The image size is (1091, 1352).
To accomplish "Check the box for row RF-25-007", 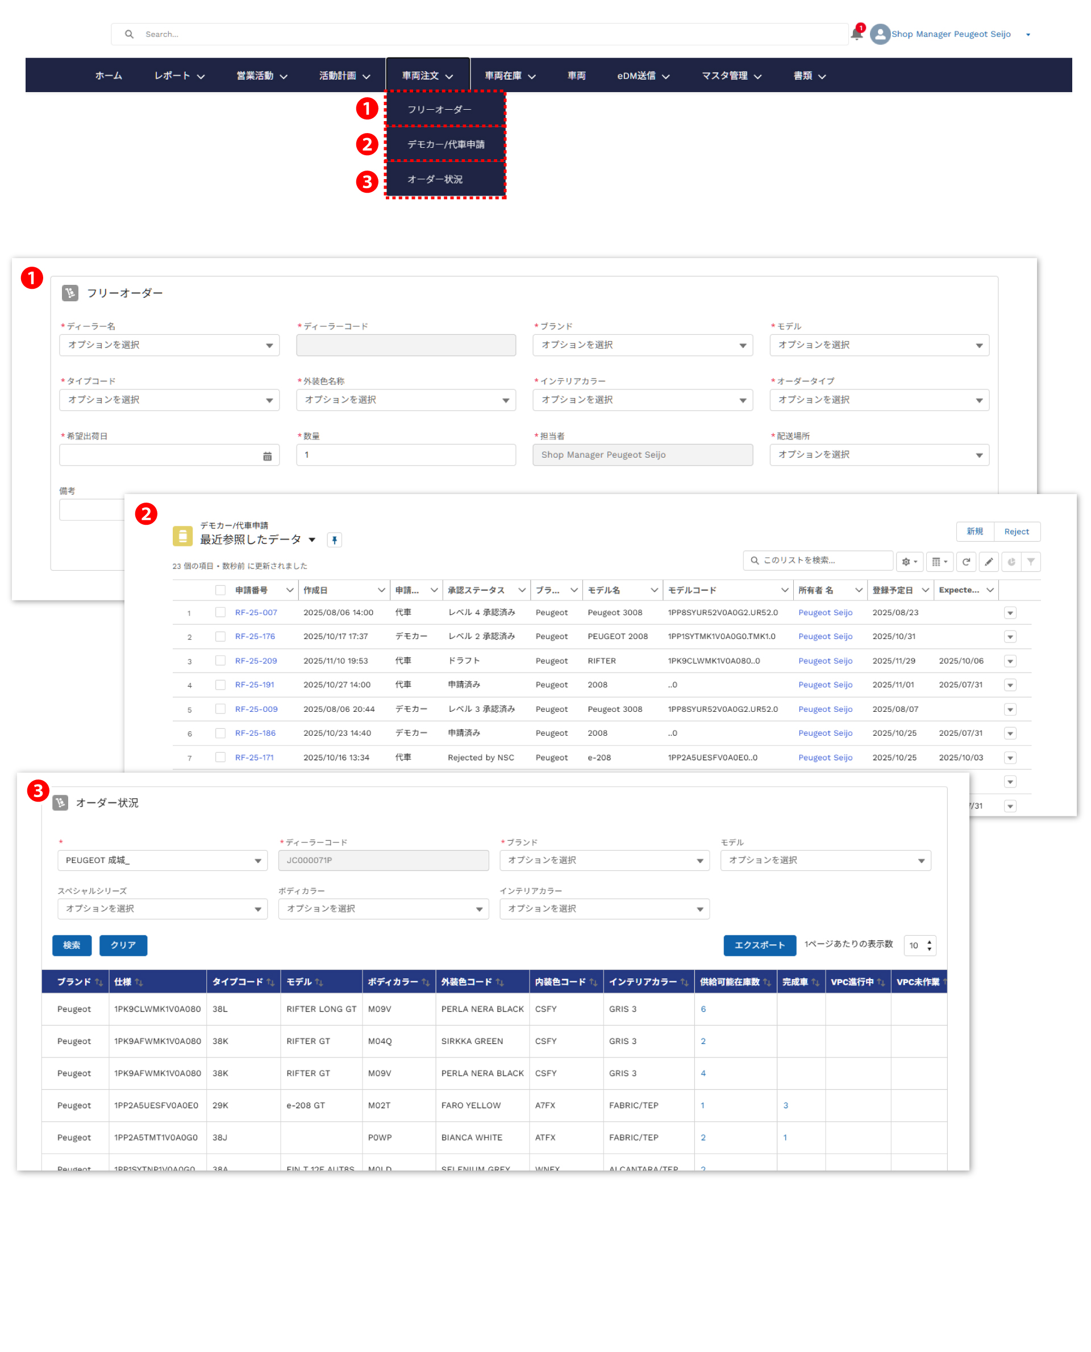I will tap(220, 612).
